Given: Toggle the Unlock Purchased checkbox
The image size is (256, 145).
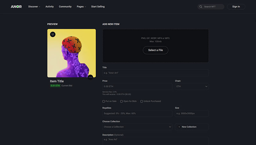Looking at the screenshot, I should (x=141, y=101).
